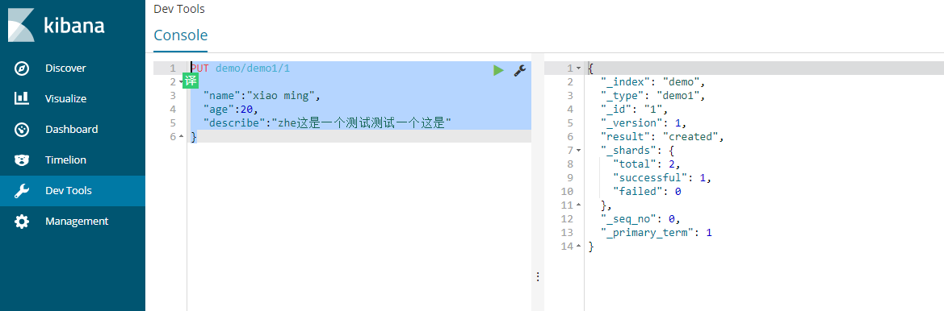
Task: Collapse request body at editor line 2
Action: pyautogui.click(x=181, y=81)
